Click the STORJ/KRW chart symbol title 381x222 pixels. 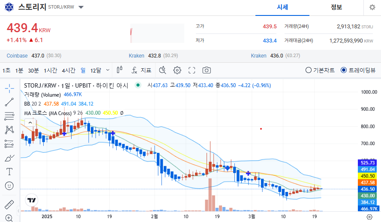click(76, 85)
